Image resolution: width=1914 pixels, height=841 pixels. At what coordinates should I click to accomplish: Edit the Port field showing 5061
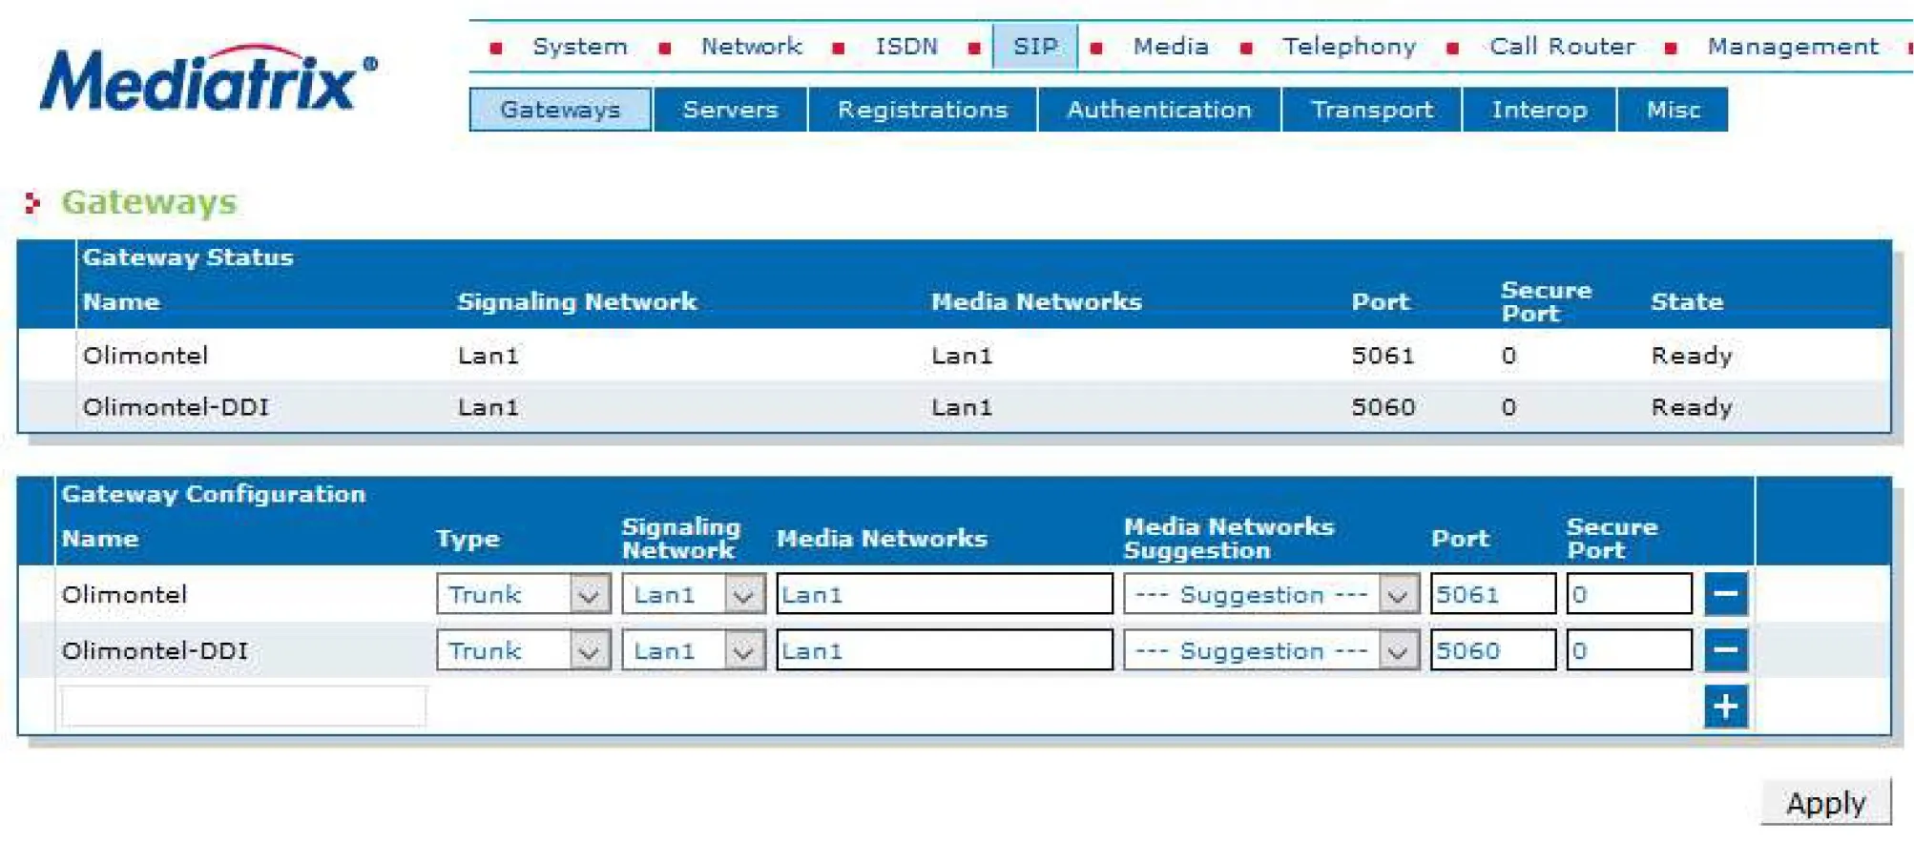tap(1492, 595)
